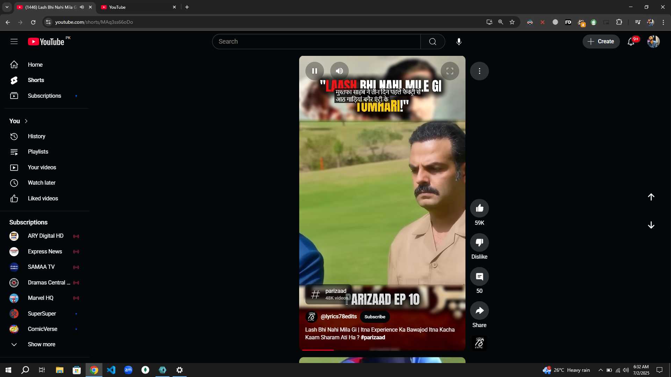The image size is (671, 377).
Task: Open ARY Digital HD subscription
Action: tap(45, 236)
